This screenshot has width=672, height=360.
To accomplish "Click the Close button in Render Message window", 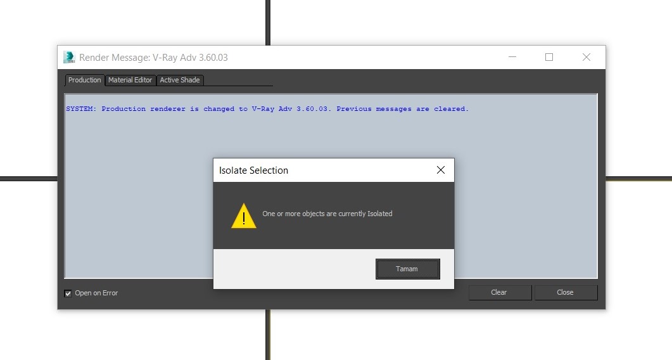I will (x=566, y=292).
